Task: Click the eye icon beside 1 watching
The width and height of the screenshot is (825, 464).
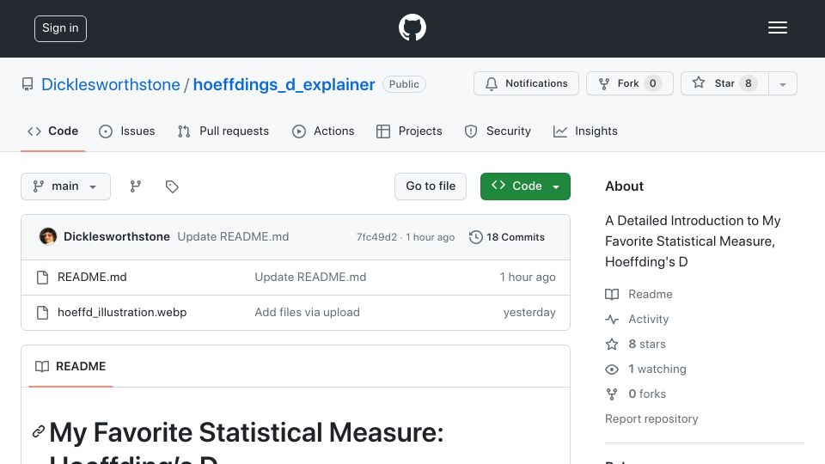Action: 611,369
